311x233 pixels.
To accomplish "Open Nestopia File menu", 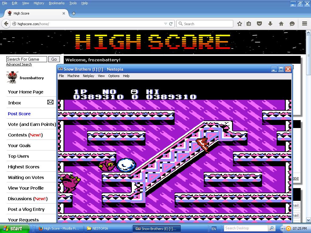I will [61, 76].
